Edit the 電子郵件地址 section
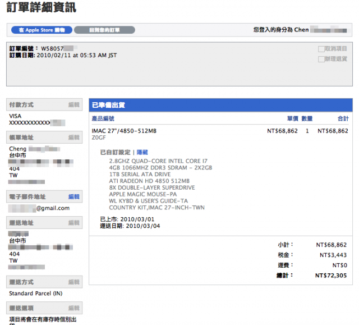The width and height of the screenshot is (359, 325). pyautogui.click(x=73, y=197)
